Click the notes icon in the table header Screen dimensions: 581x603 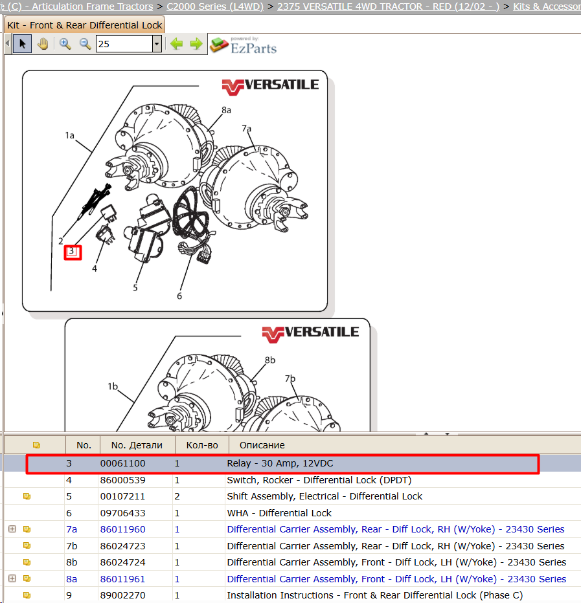coord(36,445)
